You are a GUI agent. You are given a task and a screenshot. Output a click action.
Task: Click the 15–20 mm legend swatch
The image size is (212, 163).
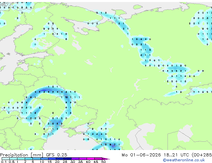pyautogui.click(x=52, y=159)
